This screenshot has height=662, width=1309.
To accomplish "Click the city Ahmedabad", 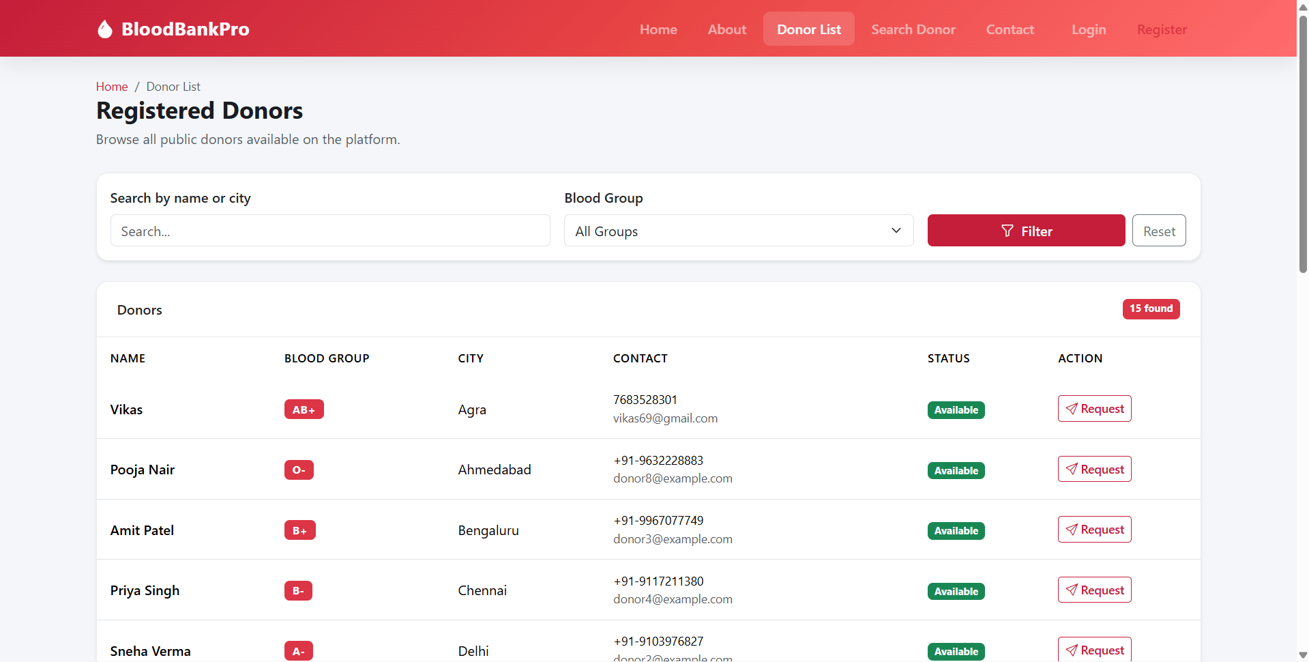I will 495,470.
